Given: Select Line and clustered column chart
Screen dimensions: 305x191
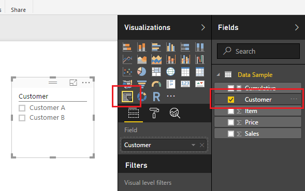Looking at the screenshot, I should point(185,59).
